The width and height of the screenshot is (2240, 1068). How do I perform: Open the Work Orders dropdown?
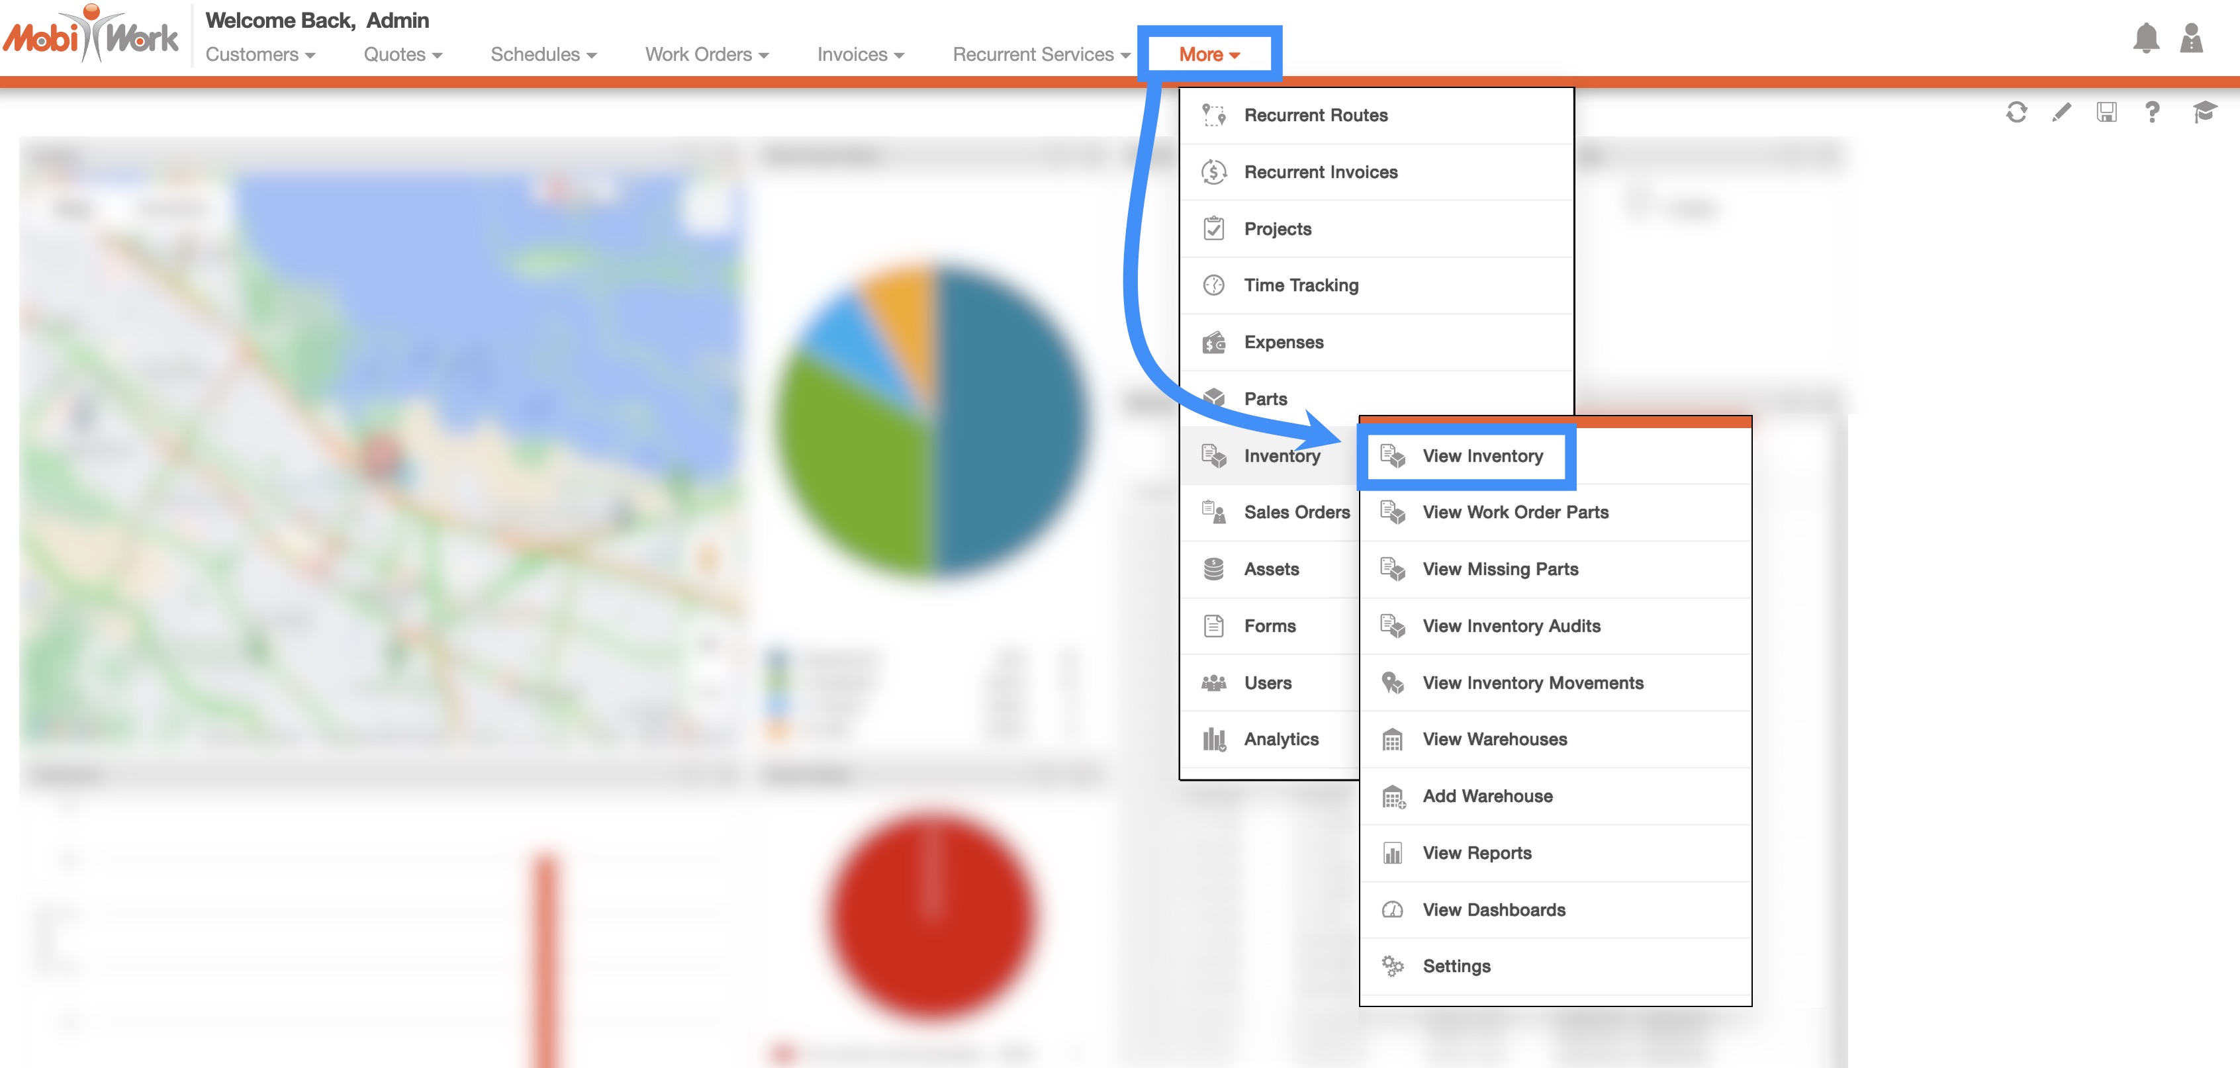[706, 55]
